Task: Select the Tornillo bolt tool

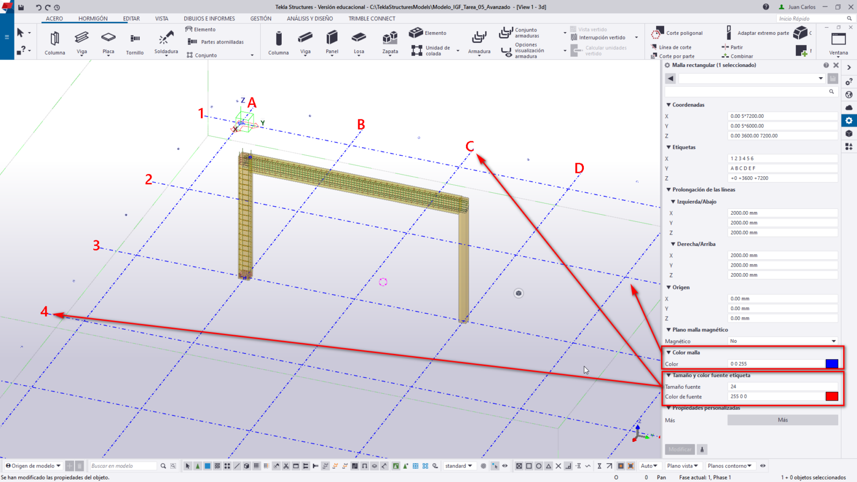Action: coord(135,42)
